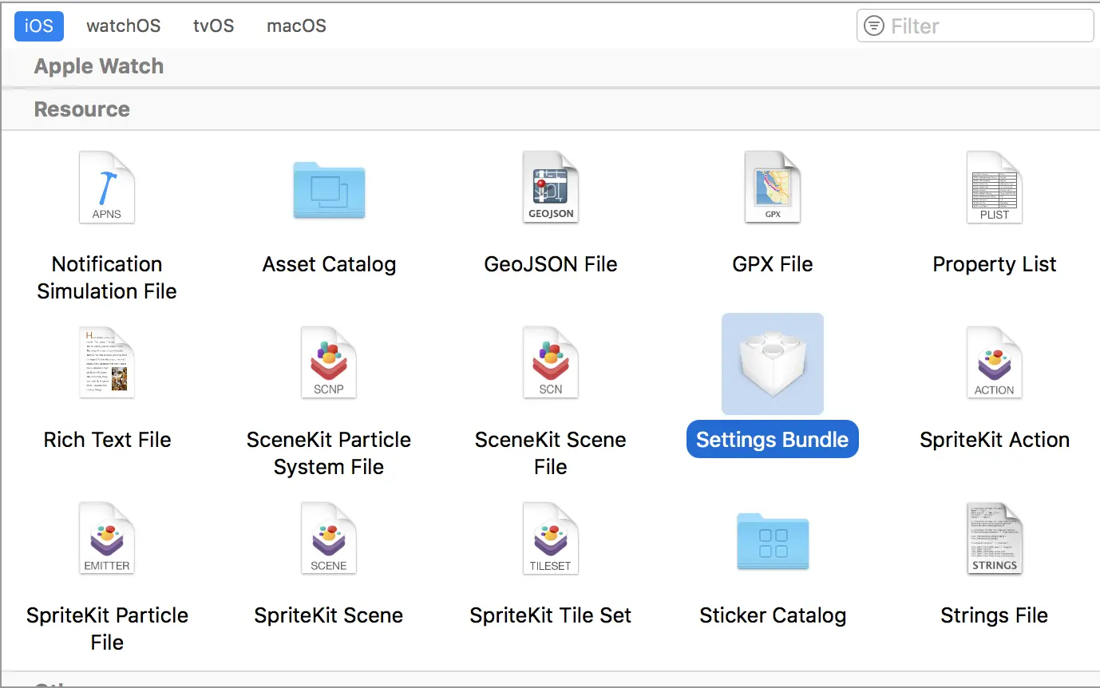Pick the GPX File map icon
Image resolution: width=1100 pixels, height=688 pixels.
click(773, 188)
